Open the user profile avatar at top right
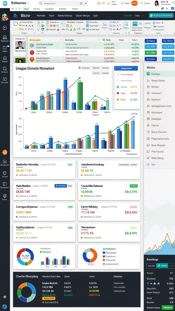This screenshot has width=175, height=311. (156, 3)
